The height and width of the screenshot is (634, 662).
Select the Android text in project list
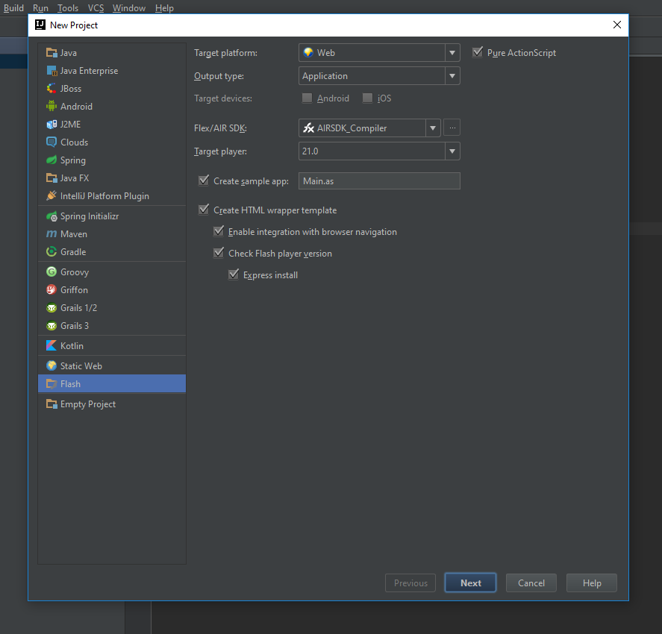tap(76, 107)
